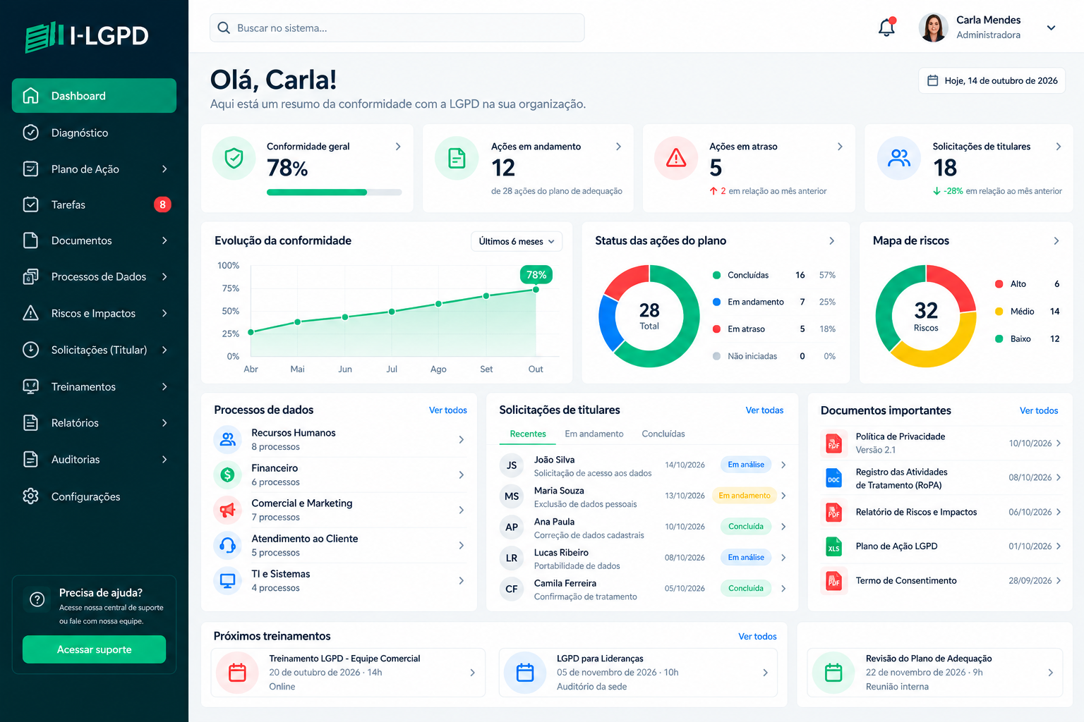Click the PDF icon for Termo de Consentimento
The height and width of the screenshot is (722, 1084).
[834, 581]
